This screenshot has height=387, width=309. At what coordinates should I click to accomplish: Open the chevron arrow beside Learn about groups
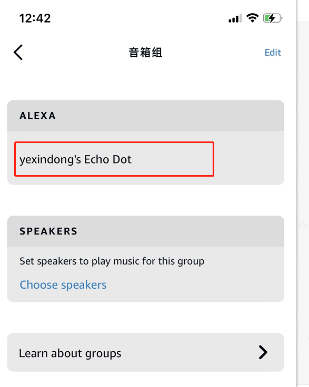pos(263,352)
